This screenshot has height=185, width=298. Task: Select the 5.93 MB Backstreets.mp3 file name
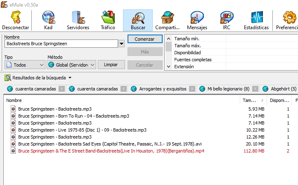pos(55,109)
